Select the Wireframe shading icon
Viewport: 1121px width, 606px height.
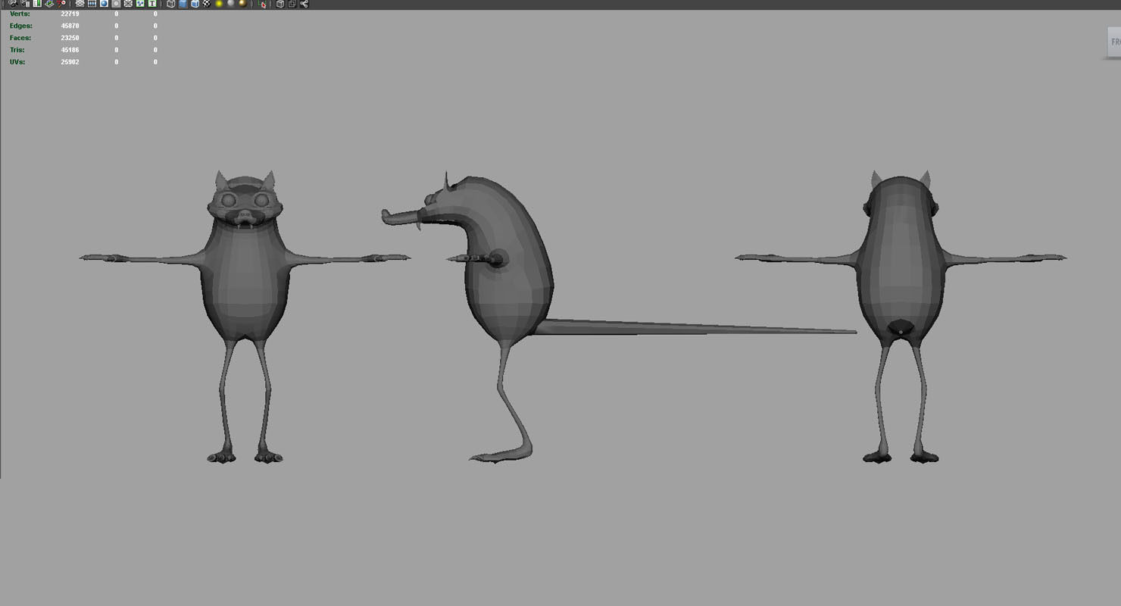point(170,5)
